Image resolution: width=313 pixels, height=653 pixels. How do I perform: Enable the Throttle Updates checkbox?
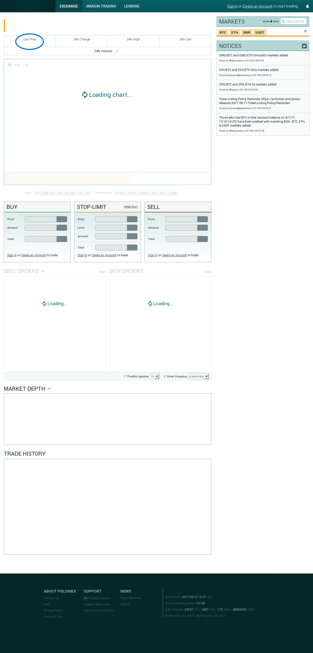point(125,376)
